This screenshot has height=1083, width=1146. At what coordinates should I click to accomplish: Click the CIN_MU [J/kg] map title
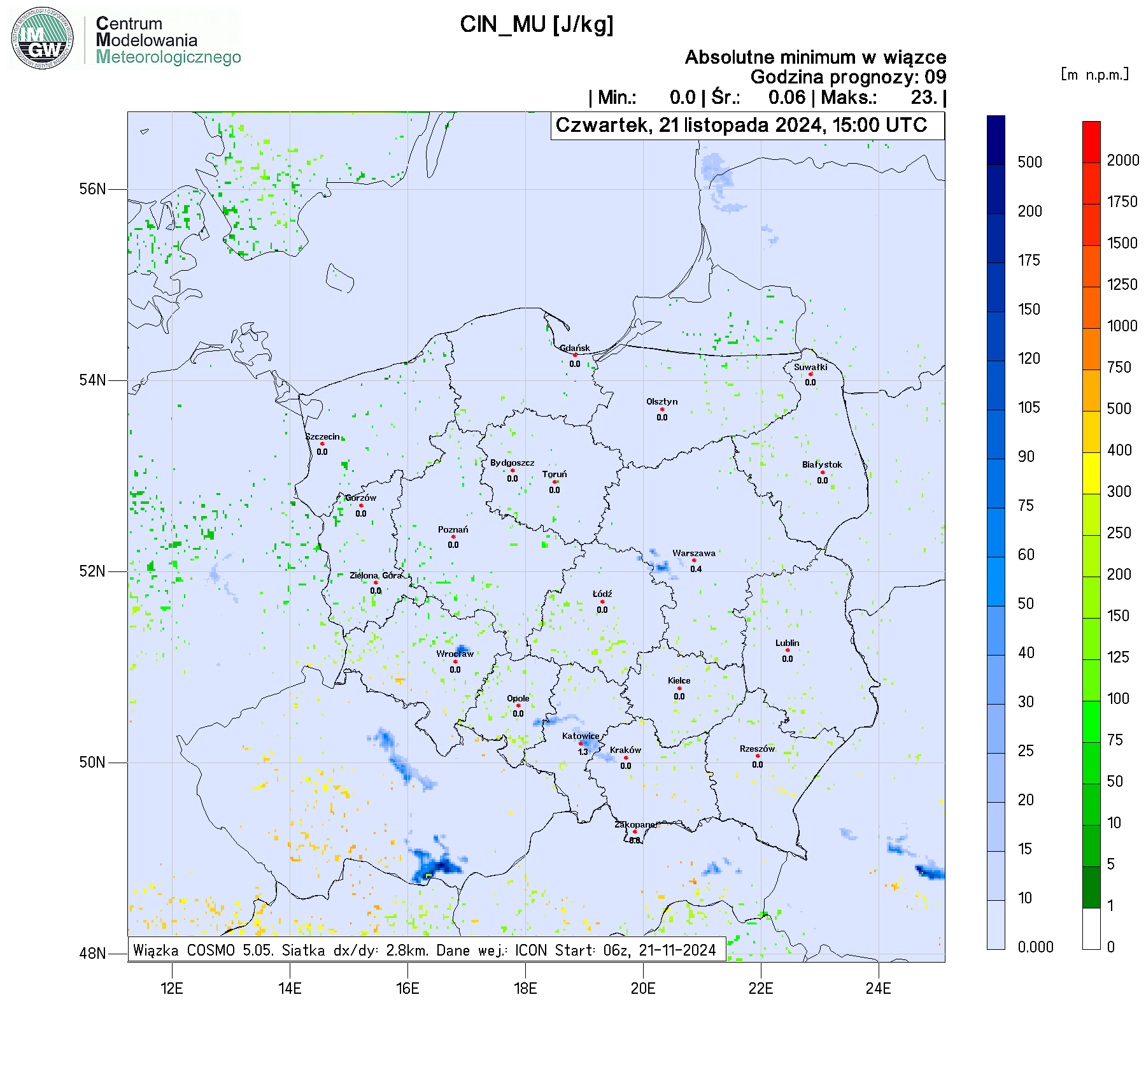coord(537,25)
